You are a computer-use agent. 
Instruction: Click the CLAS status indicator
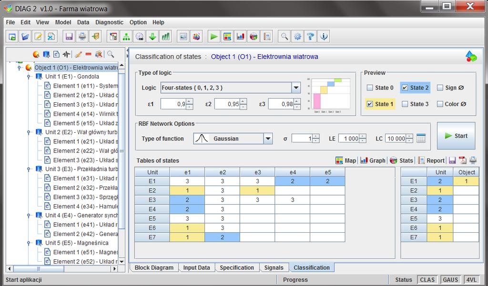[x=427, y=280]
